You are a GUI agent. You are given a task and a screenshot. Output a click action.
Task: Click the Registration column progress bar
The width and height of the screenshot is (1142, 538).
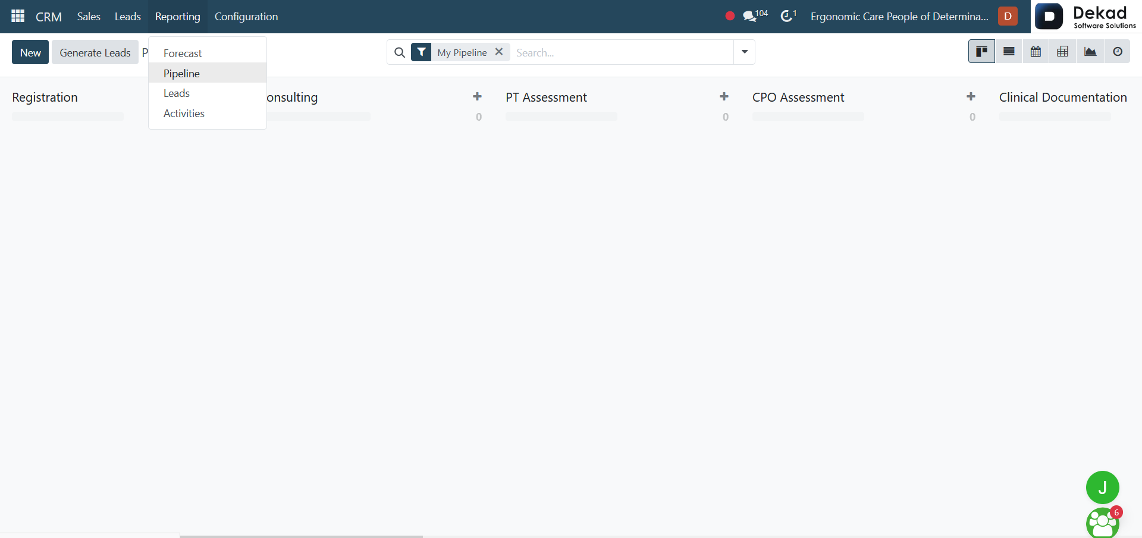pyautogui.click(x=68, y=117)
